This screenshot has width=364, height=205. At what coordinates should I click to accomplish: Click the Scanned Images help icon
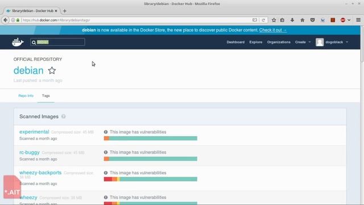(63, 116)
